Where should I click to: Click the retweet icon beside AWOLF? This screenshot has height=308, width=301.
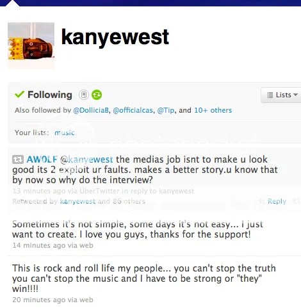click(x=18, y=159)
